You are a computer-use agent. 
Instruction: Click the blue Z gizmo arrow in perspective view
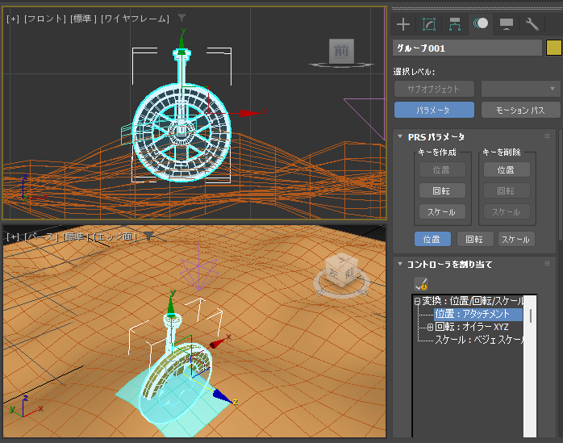(222, 397)
